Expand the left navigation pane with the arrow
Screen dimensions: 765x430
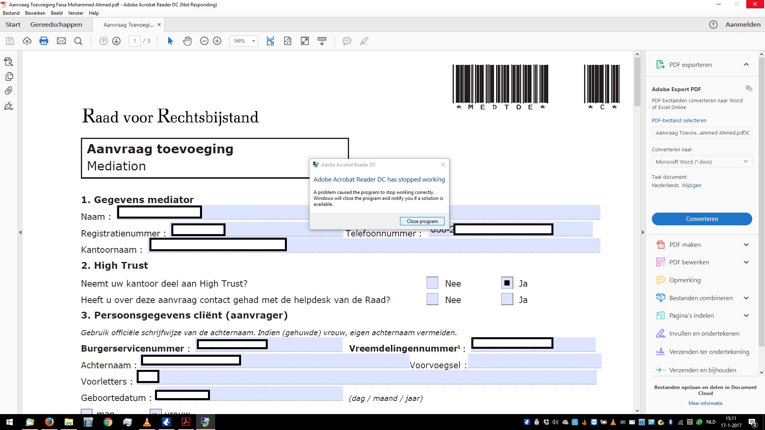coord(20,232)
